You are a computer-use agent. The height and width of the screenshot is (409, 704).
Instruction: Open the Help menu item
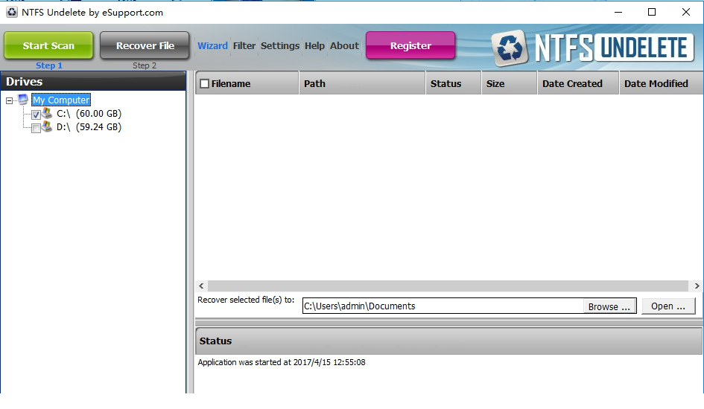coord(314,45)
